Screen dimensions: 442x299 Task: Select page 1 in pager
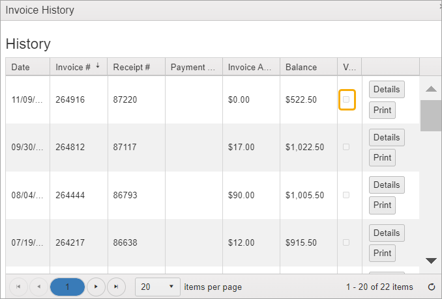[x=67, y=287]
